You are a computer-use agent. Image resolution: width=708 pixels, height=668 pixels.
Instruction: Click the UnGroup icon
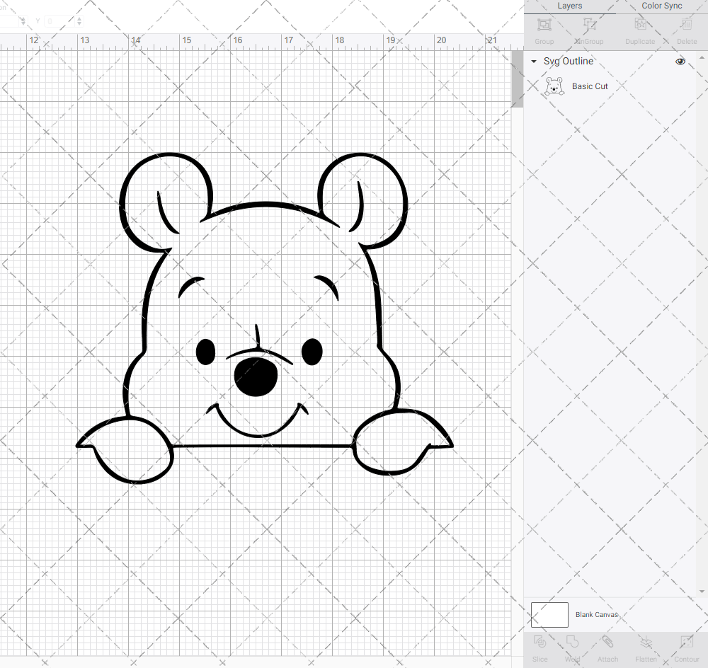(588, 30)
